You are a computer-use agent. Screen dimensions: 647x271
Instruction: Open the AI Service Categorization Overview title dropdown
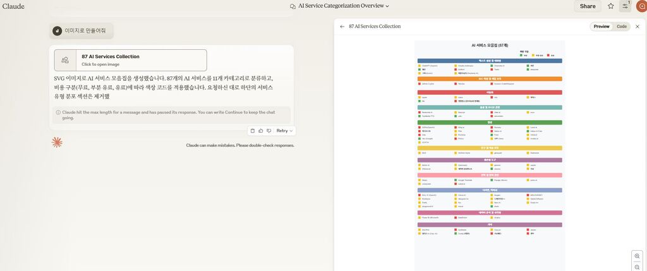pos(343,6)
